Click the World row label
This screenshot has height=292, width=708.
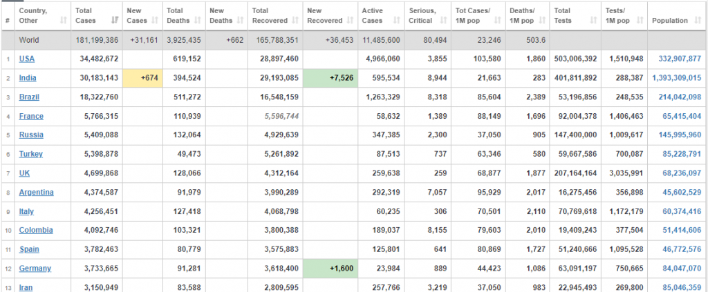point(29,40)
